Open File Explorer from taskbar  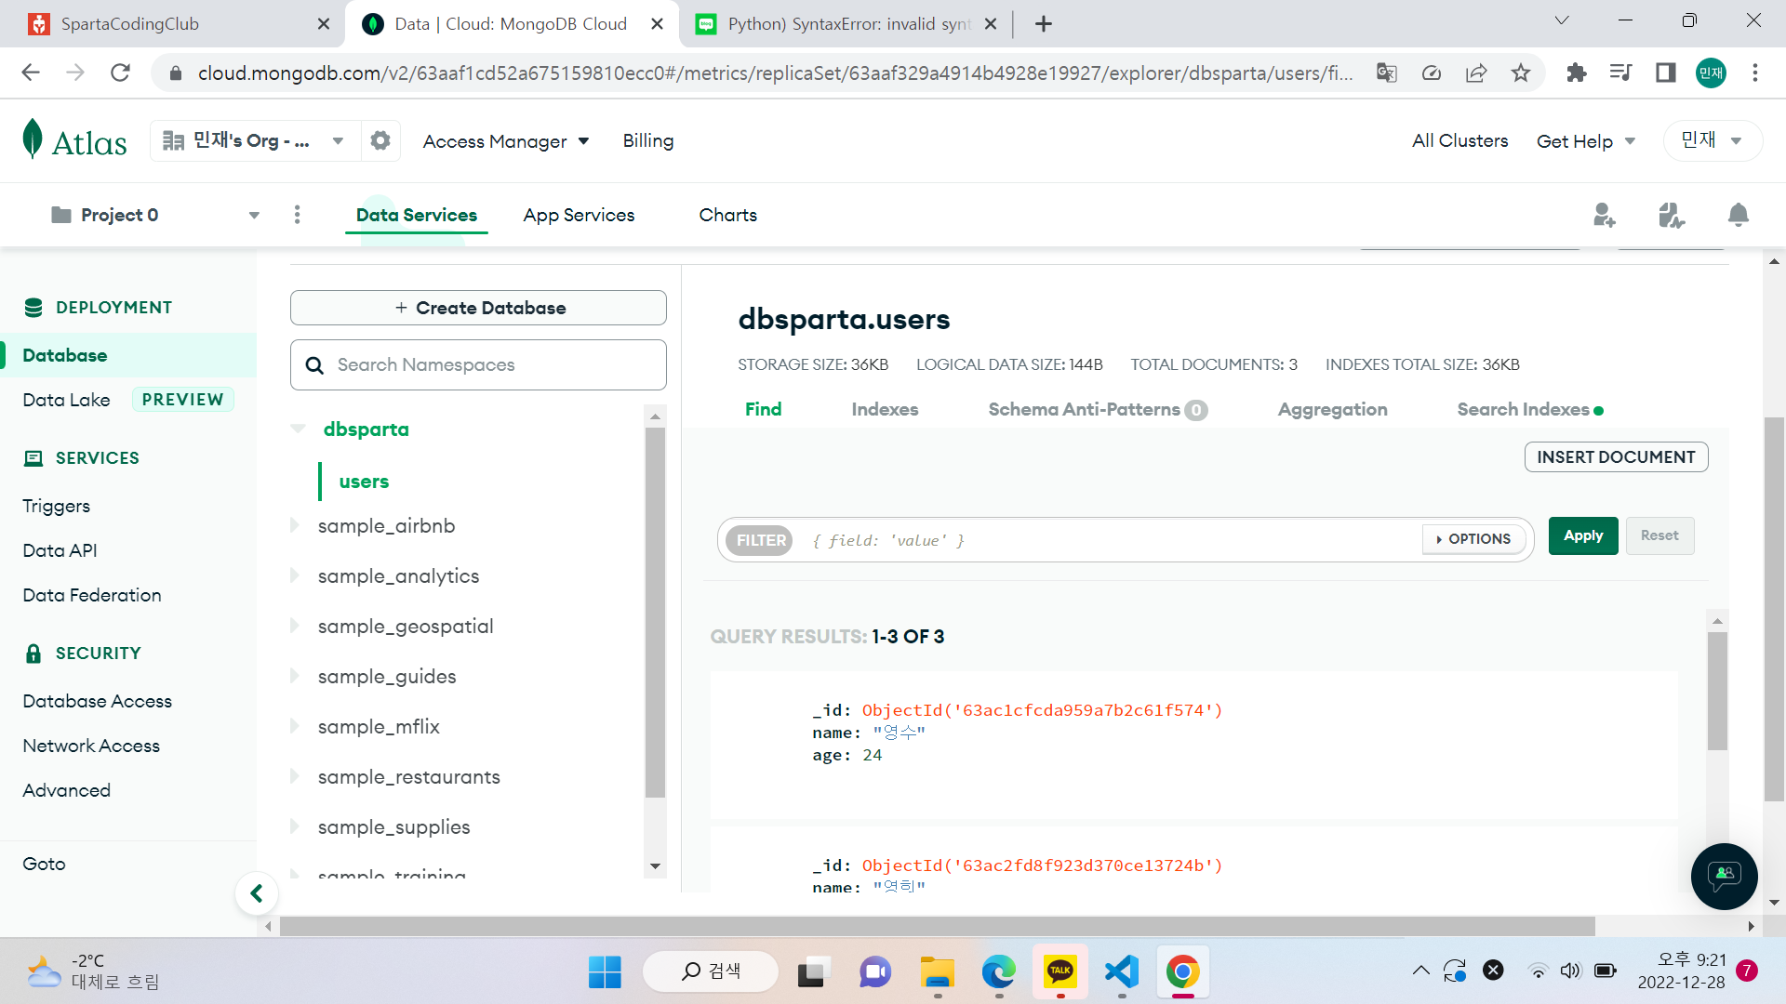tap(938, 972)
